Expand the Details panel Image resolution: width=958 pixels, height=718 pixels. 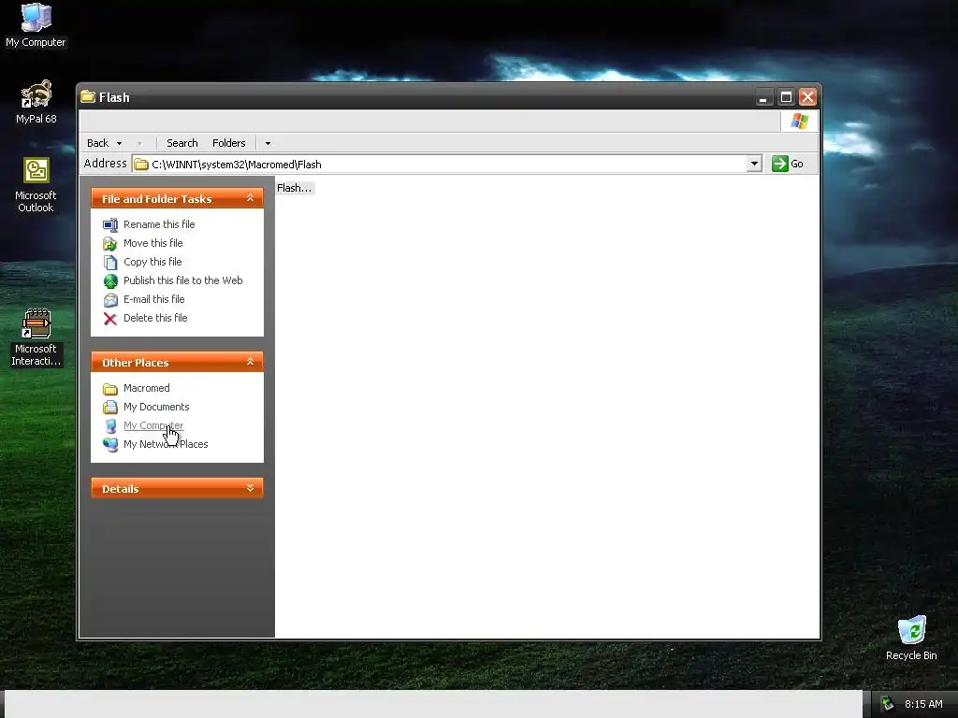[x=250, y=488]
